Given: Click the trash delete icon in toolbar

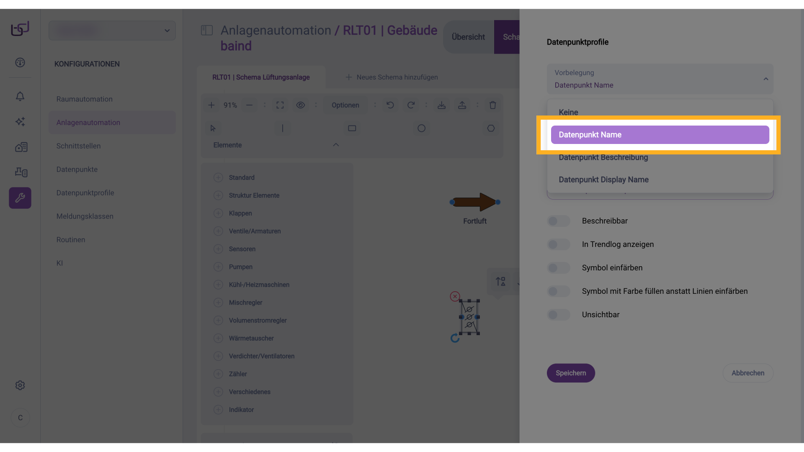Looking at the screenshot, I should pos(492,105).
